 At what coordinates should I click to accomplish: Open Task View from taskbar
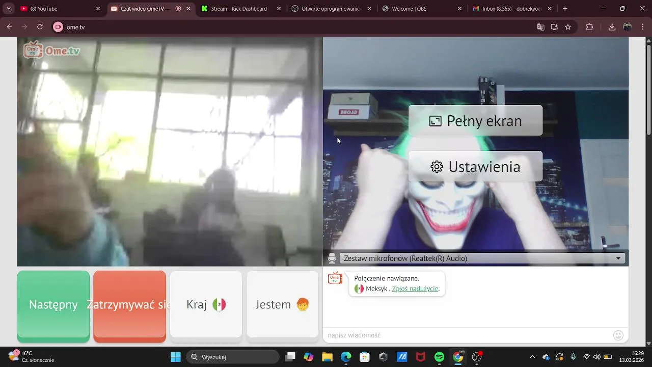[x=290, y=357]
